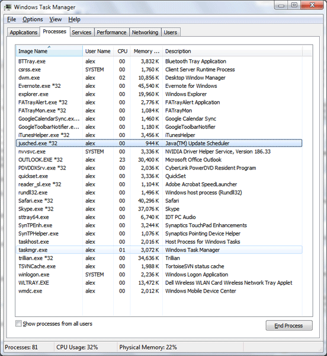Select trillian.exe *32 process
Screen dimensions: 327x356
[159, 258]
